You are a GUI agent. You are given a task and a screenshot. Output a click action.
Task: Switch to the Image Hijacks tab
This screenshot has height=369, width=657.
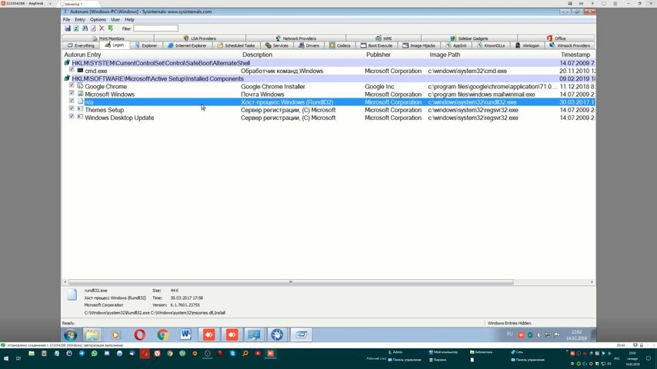click(419, 45)
